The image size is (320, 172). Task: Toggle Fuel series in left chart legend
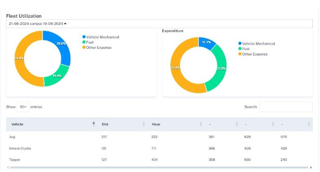pyautogui.click(x=90, y=42)
